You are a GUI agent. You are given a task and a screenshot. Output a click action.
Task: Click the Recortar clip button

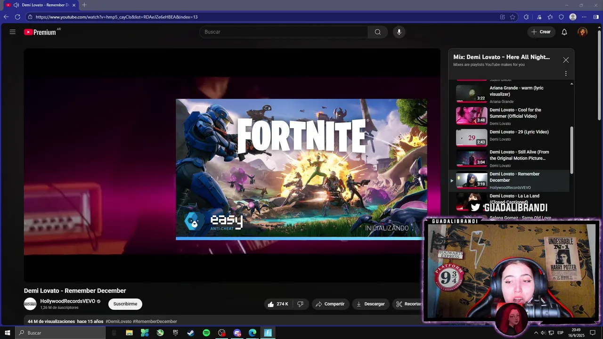coord(408,304)
